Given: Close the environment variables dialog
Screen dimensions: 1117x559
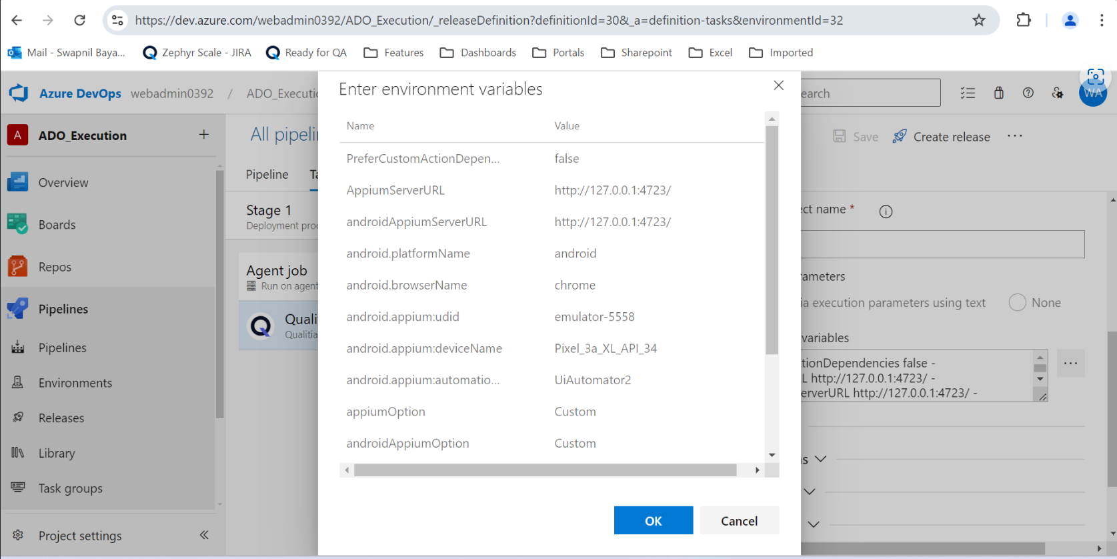Looking at the screenshot, I should tap(778, 85).
